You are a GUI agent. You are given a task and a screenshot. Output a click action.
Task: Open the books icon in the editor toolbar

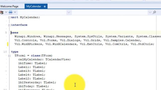click(x=2, y=12)
